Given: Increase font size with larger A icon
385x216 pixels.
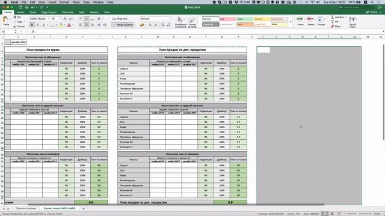Looking at the screenshot, I should click(65, 19).
